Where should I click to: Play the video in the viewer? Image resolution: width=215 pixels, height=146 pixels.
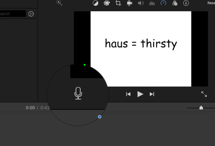click(140, 94)
